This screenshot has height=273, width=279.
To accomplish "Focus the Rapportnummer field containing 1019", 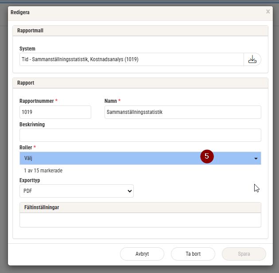I will tap(55, 112).
